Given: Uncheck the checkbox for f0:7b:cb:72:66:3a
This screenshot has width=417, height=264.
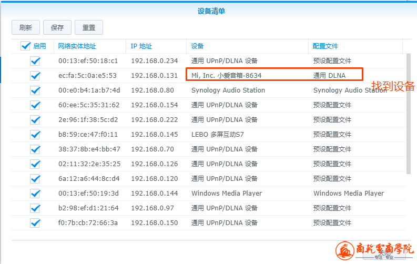Looking at the screenshot, I should click(35, 223).
